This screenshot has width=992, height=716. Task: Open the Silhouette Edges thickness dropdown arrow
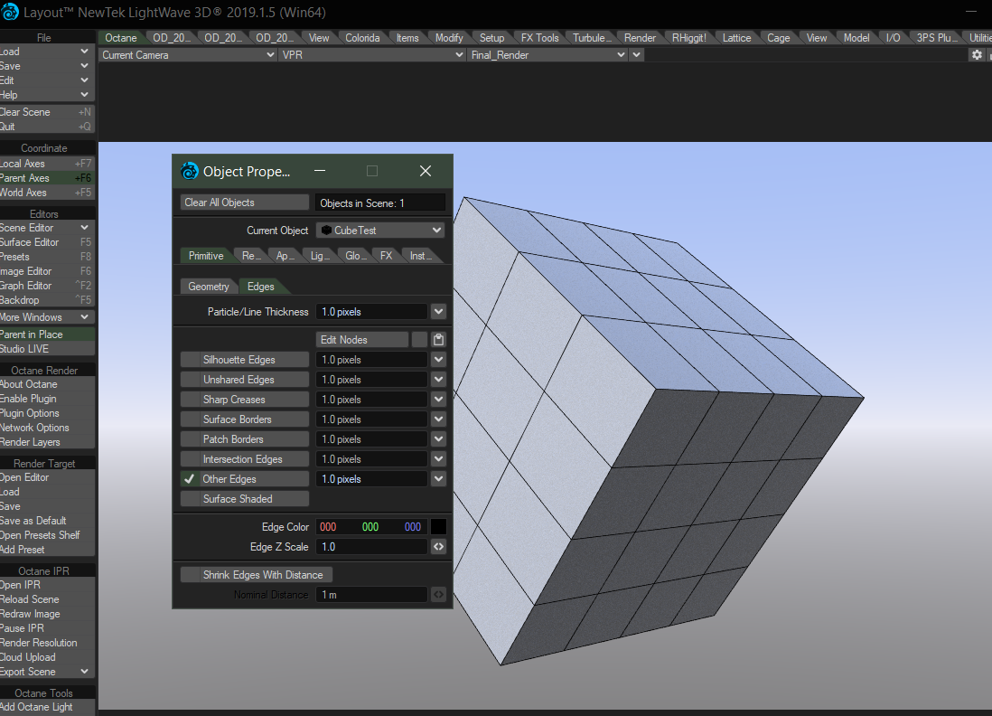coord(438,360)
